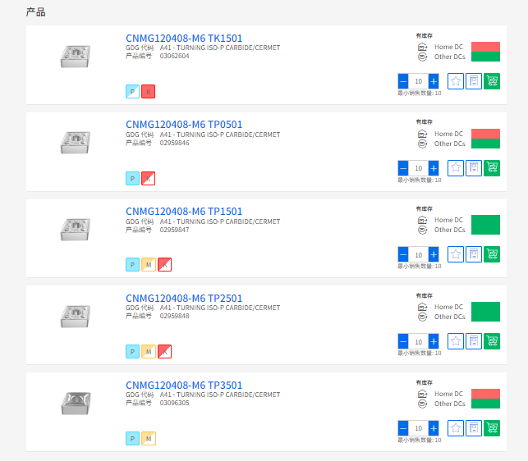Add CNMG120408-M6 TK1501 to the cart
The height and width of the screenshot is (461, 528).
[x=492, y=81]
